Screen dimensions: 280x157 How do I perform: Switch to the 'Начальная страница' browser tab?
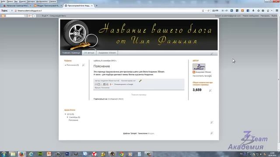tap(17, 6)
